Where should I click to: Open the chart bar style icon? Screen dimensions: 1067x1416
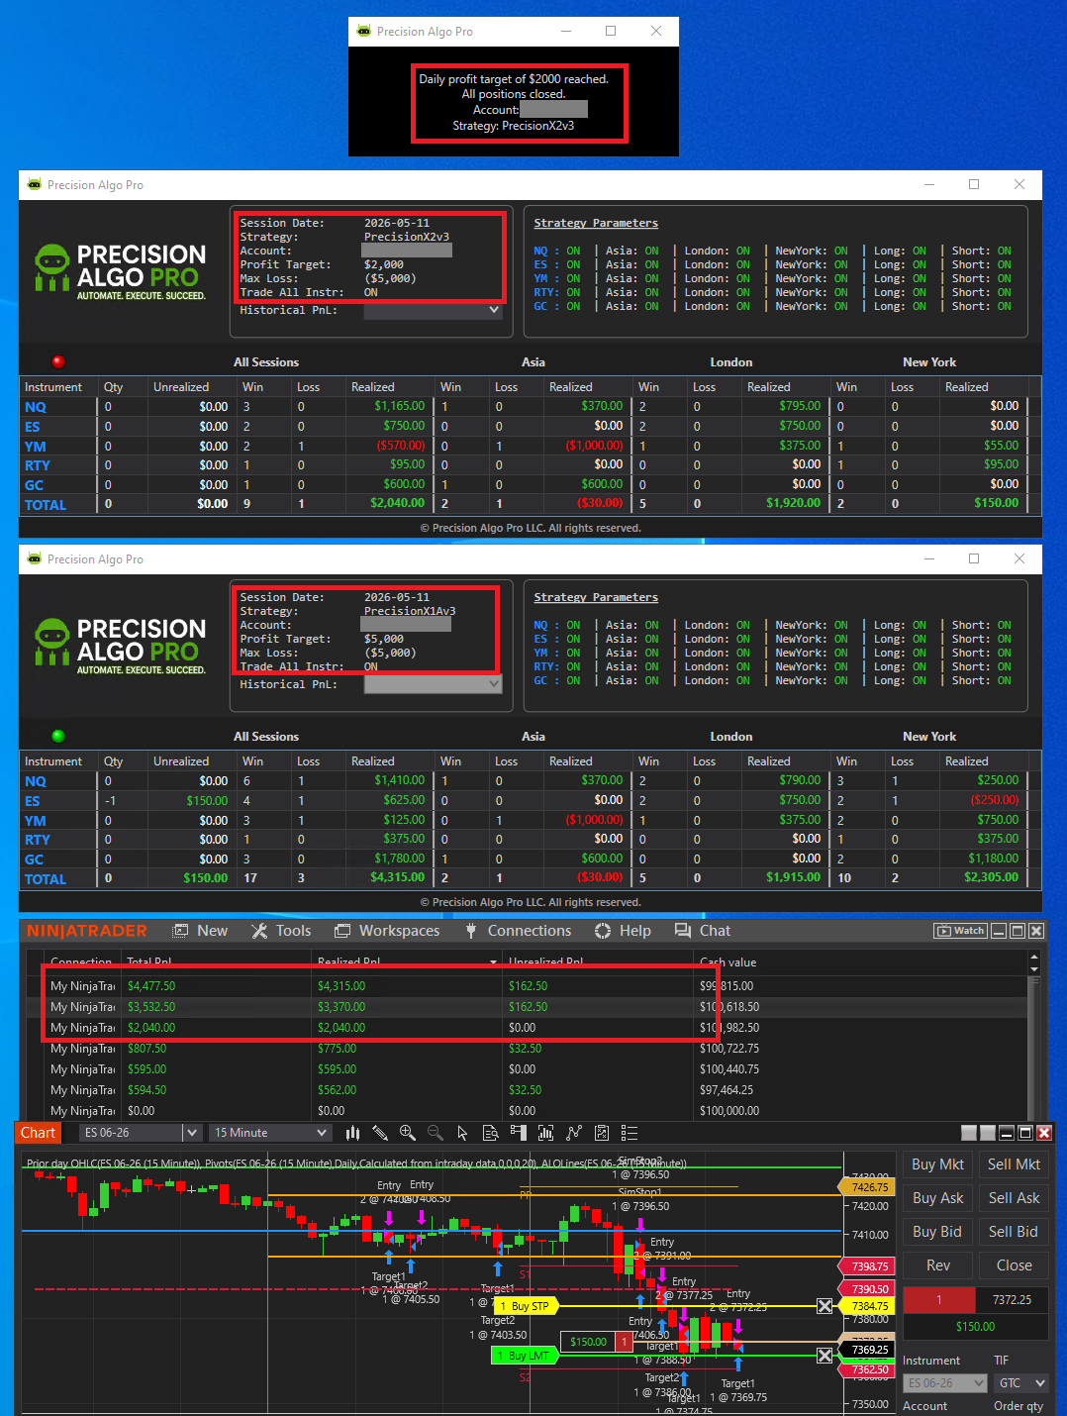(x=352, y=1133)
